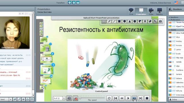
Task: Select slide 7 thumbnail
Action: [x=45, y=48]
